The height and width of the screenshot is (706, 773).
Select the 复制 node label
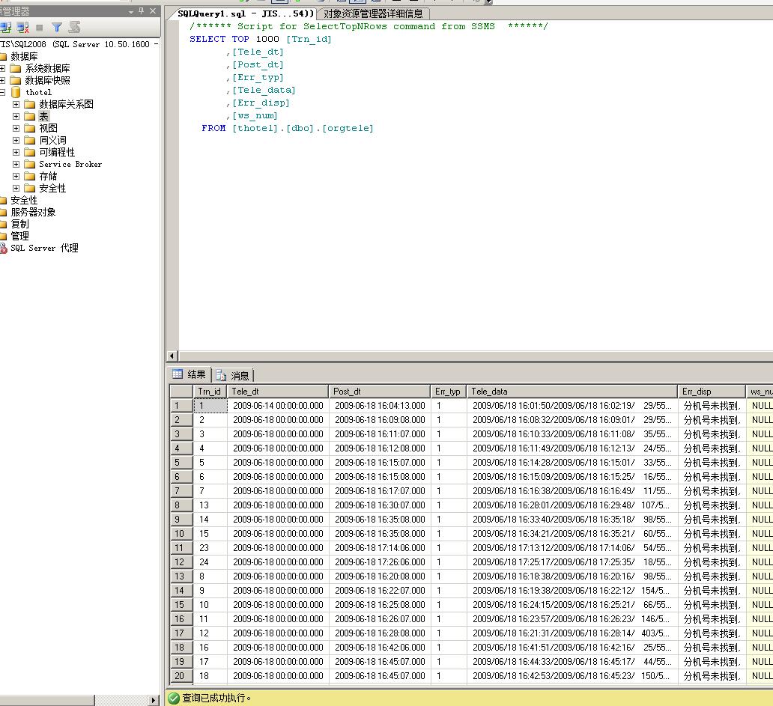[x=19, y=224]
